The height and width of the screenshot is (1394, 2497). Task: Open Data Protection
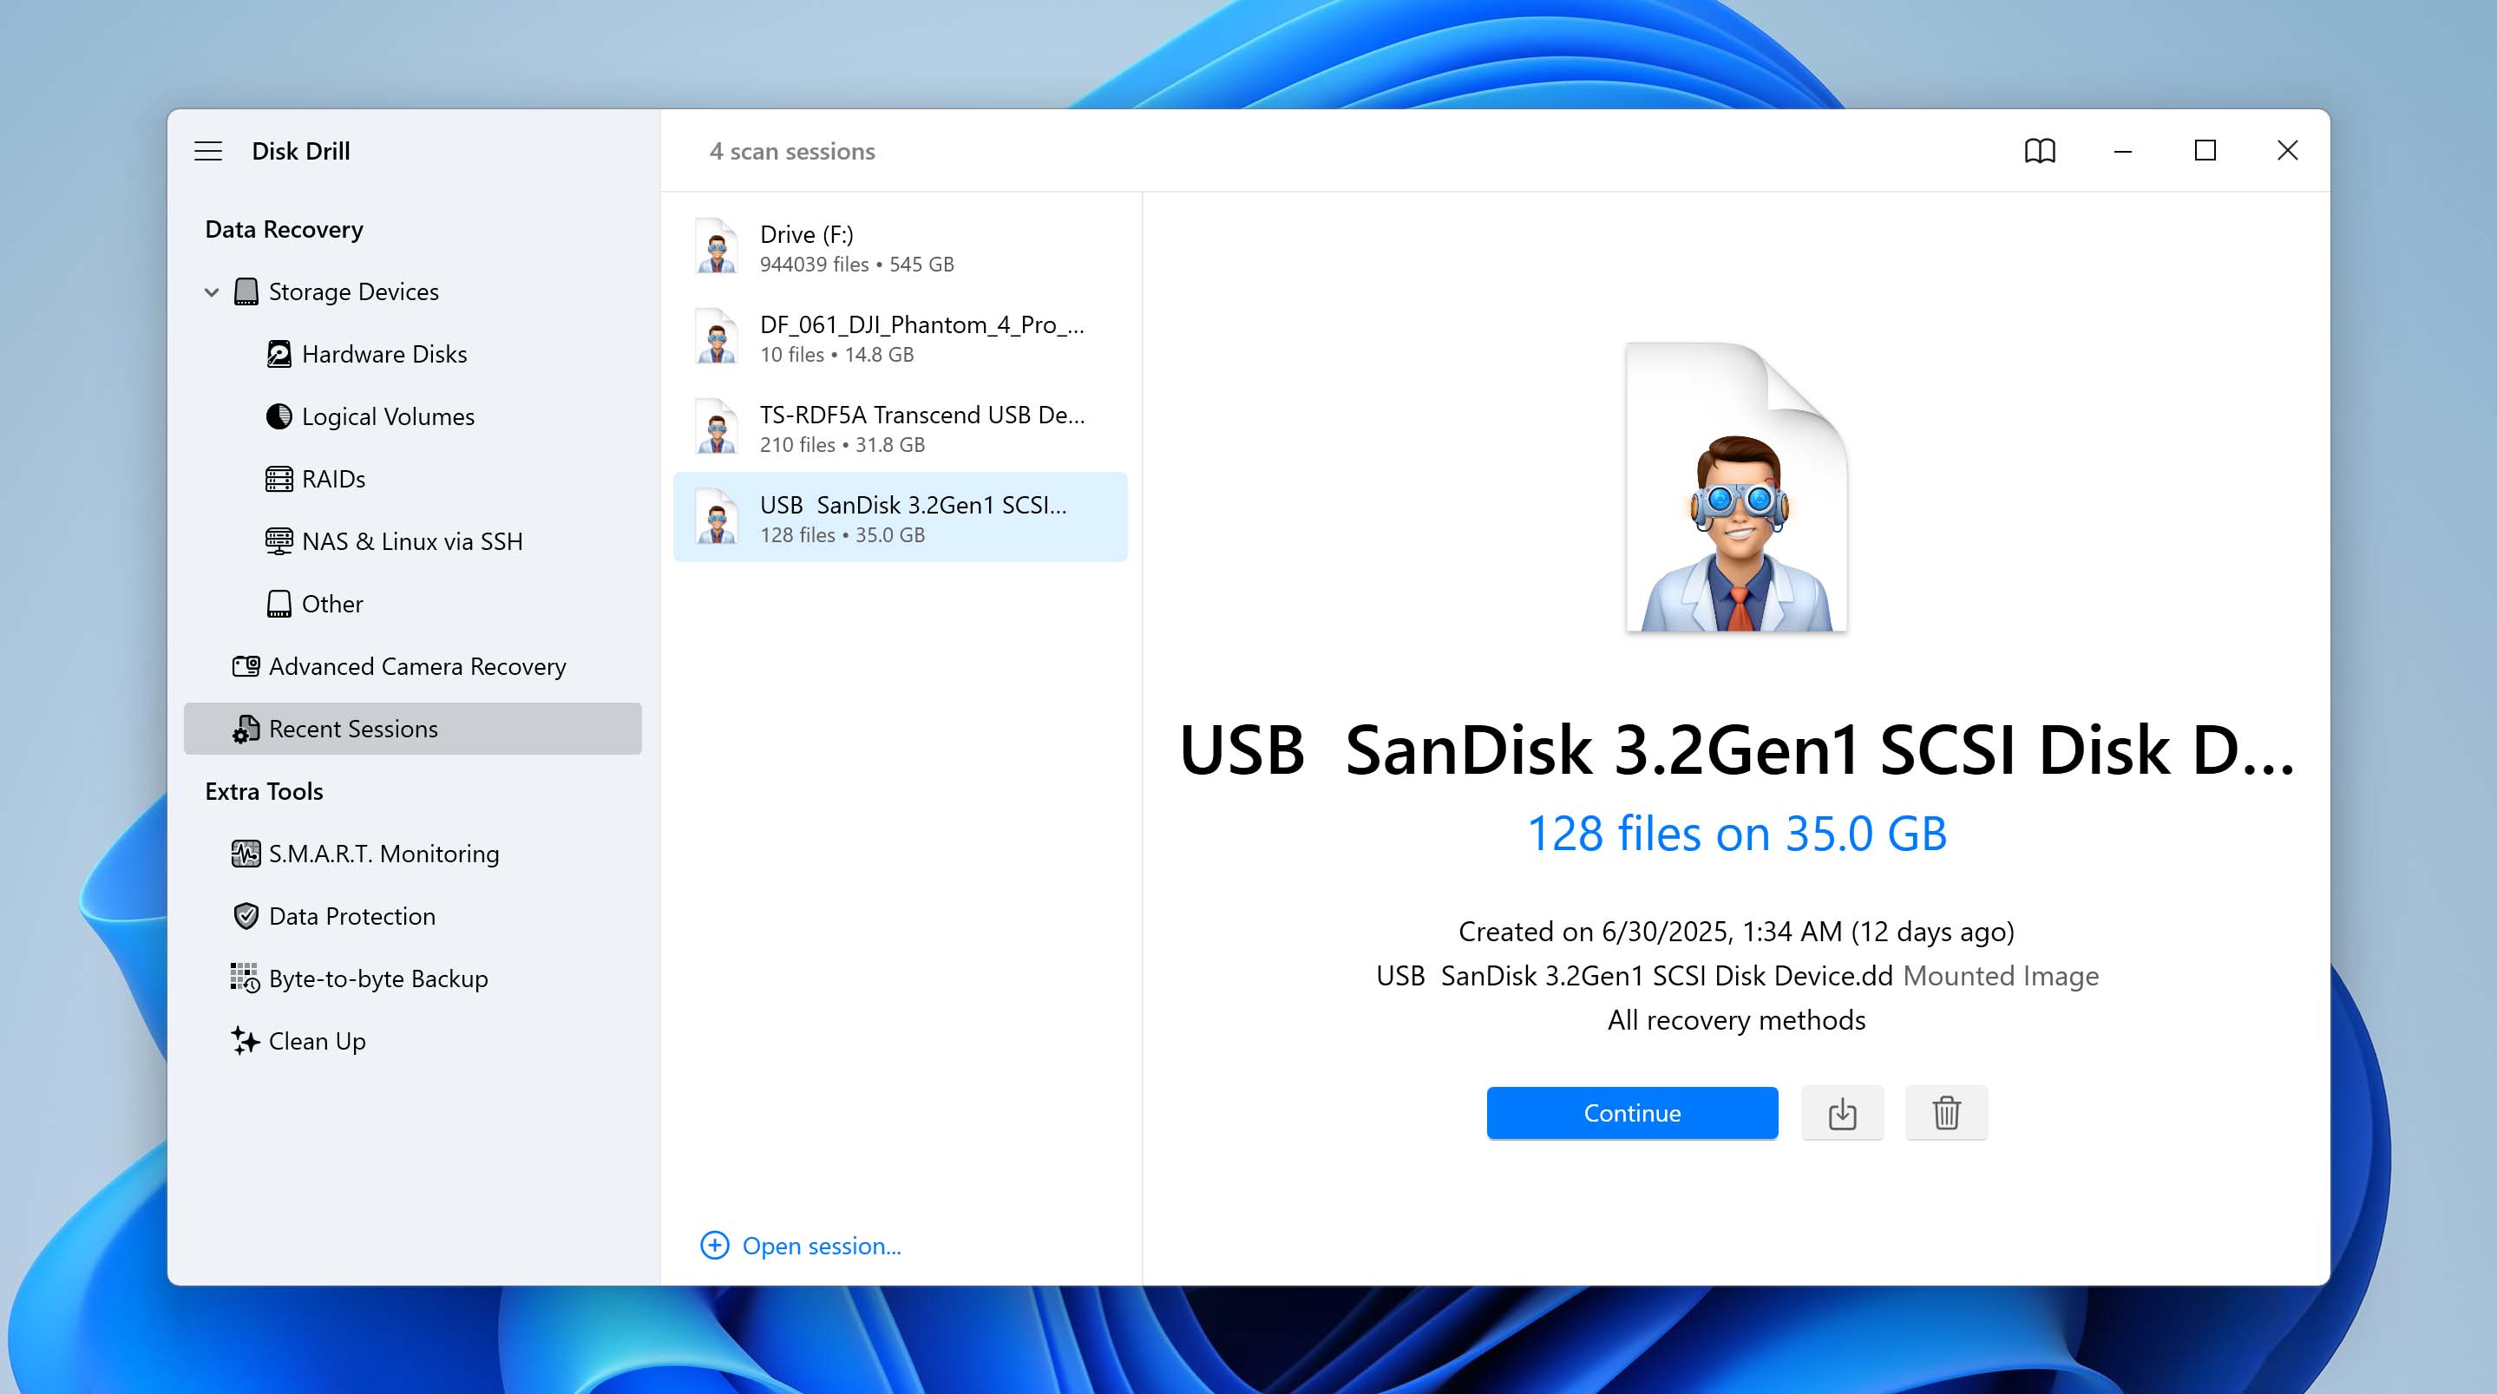pos(352,916)
